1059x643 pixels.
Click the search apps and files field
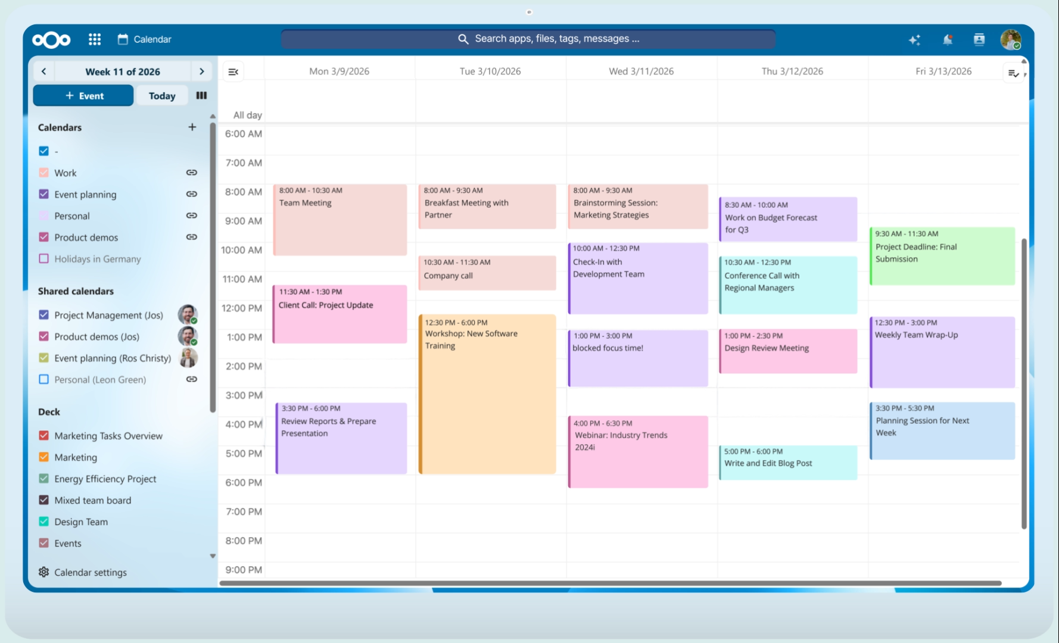528,39
